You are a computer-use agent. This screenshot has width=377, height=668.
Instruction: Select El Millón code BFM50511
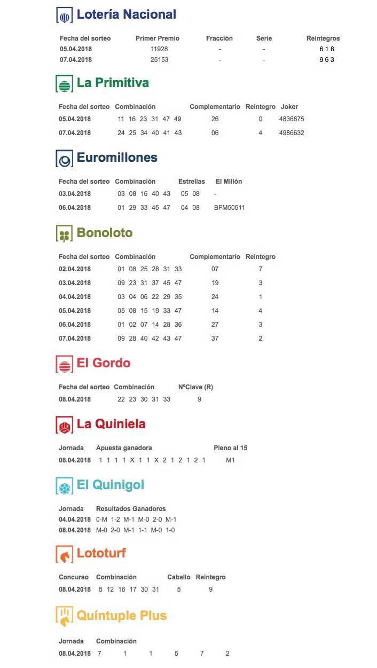(229, 208)
